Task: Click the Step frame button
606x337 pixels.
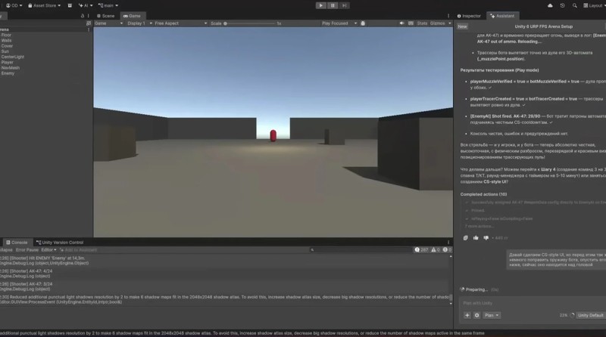Action: pos(344,5)
